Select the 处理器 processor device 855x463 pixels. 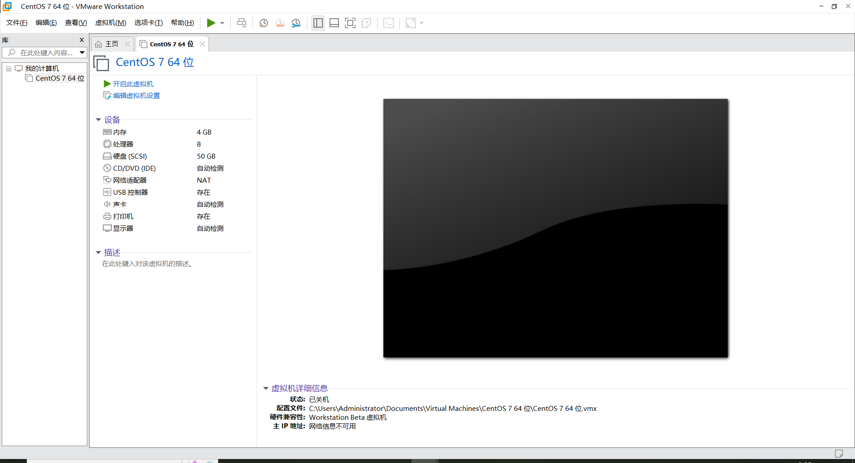coord(123,144)
